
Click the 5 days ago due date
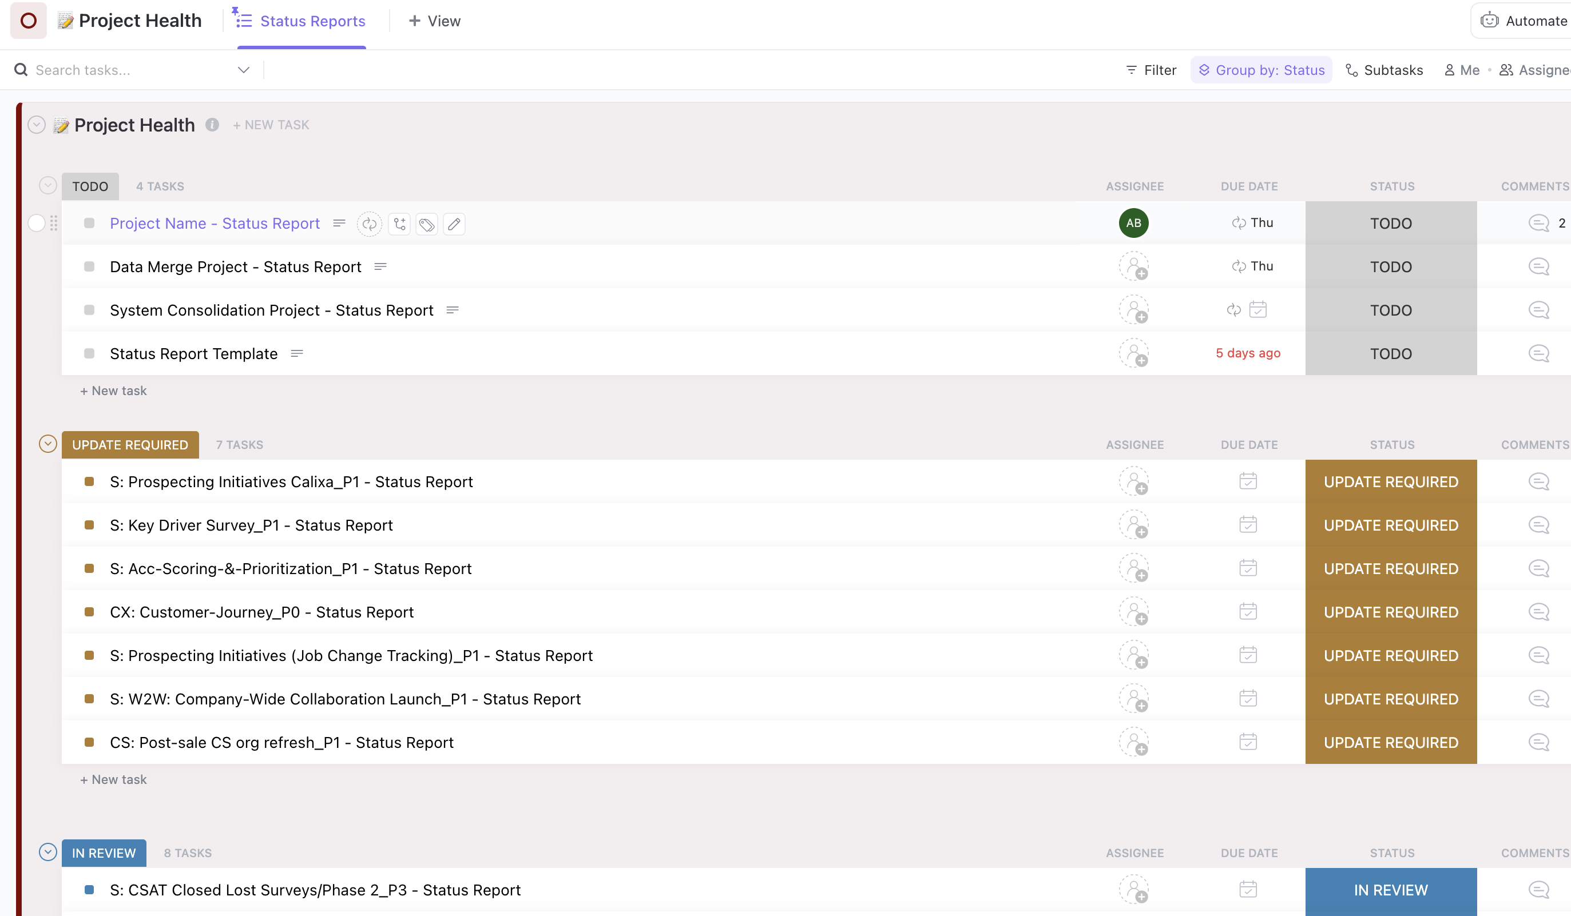tap(1248, 353)
